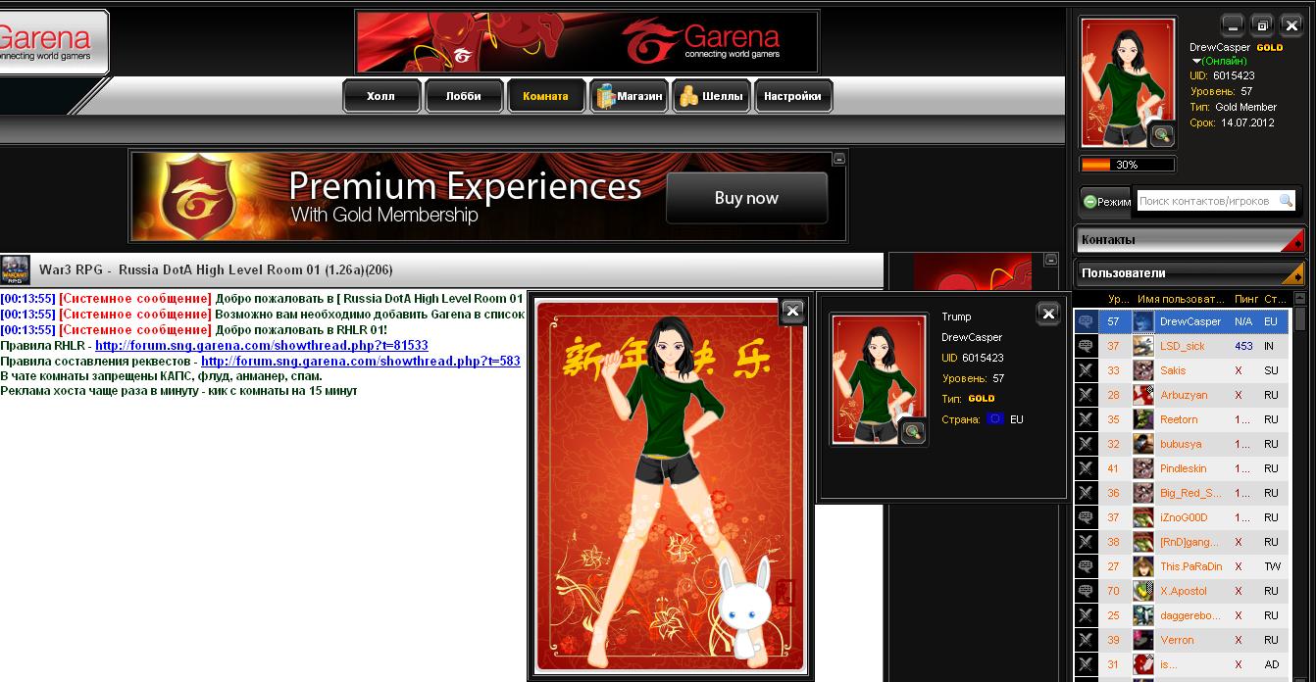Select user Verron in the list

(1183, 640)
